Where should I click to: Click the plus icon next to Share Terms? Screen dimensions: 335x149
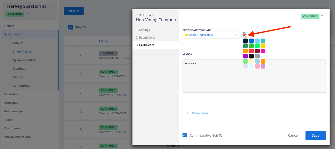[187, 113]
